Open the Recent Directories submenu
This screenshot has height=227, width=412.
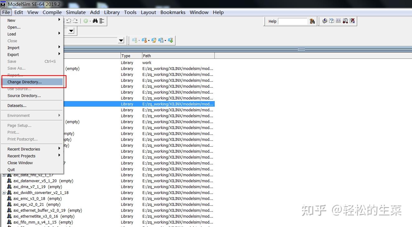[32, 149]
